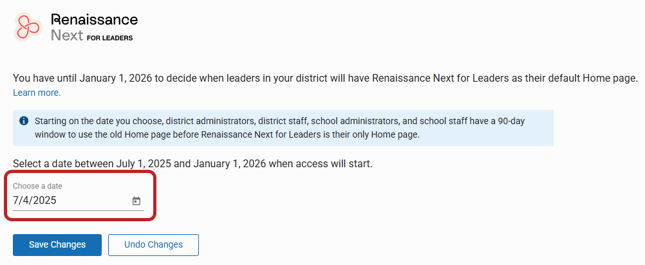645x265 pixels.
Task: Click the FOR LEADERS logo text
Action: 110,38
